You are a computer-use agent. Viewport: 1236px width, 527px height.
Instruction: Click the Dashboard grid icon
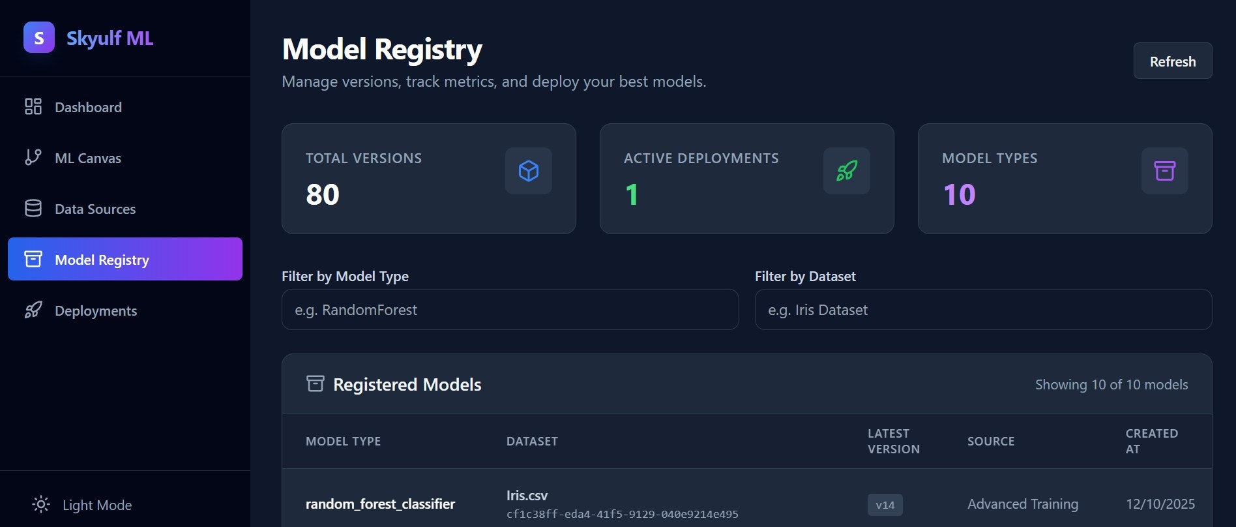33,106
